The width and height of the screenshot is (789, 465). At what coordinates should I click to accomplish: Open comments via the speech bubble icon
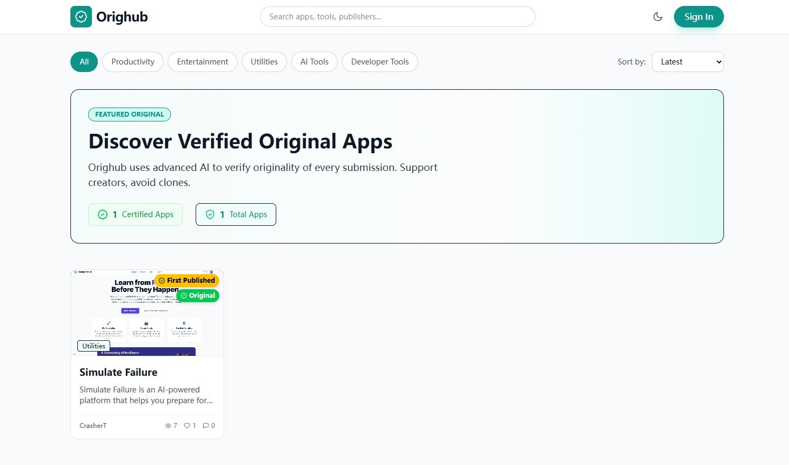[206, 425]
